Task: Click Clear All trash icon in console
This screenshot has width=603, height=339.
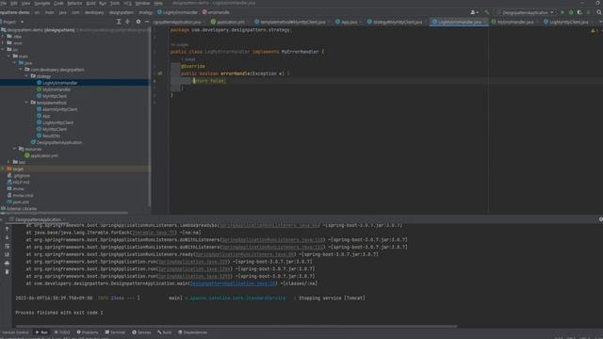Action: (7, 272)
